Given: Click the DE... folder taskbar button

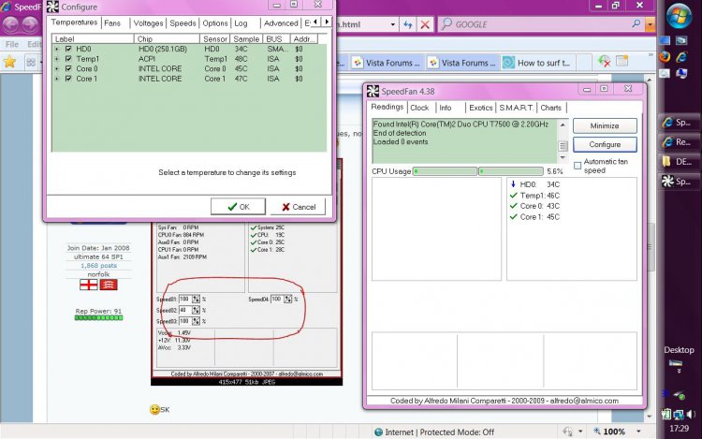Looking at the screenshot, I should point(678,162).
